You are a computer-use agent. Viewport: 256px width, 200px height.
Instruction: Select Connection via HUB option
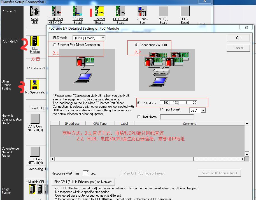click(137, 45)
